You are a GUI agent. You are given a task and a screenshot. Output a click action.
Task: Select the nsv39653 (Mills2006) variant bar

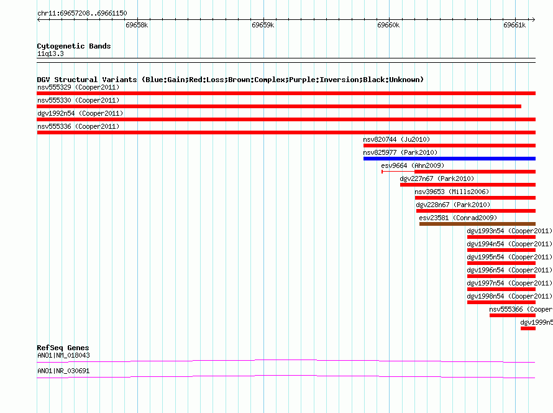coord(475,198)
